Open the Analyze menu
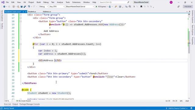Screen dimensions: 195x110 click(60, 2)
